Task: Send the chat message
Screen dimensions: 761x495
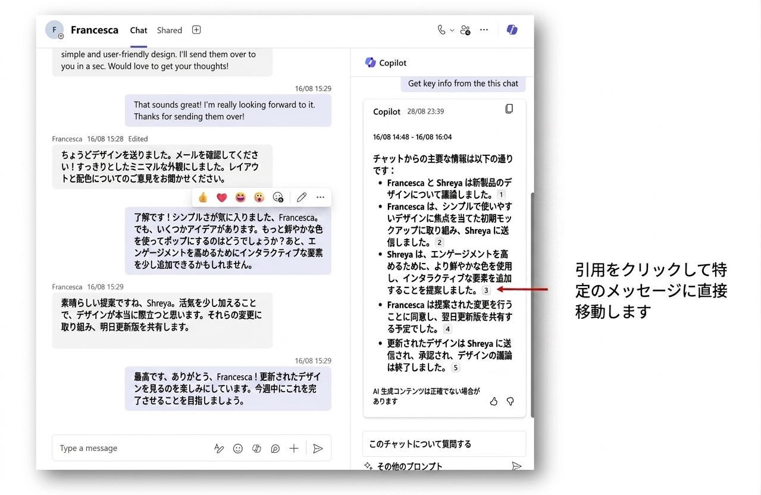Action: [318, 449]
